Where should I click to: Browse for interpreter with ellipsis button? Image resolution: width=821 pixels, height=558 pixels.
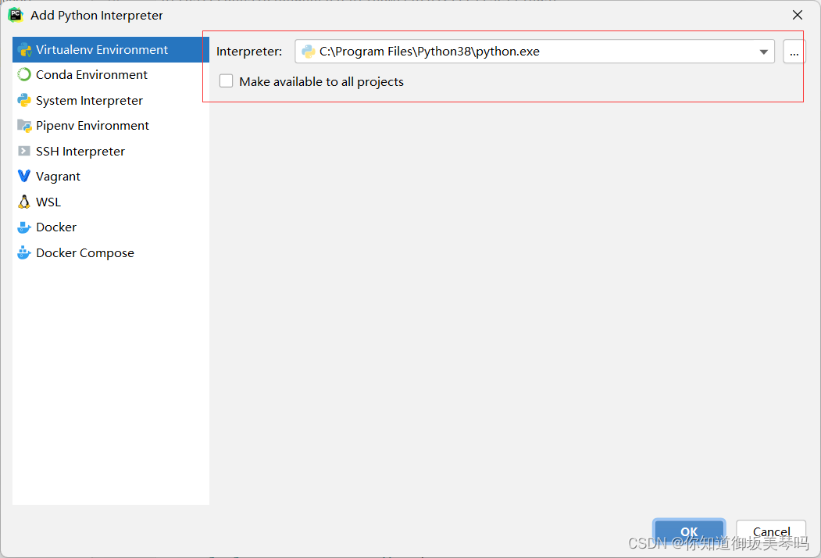(794, 52)
